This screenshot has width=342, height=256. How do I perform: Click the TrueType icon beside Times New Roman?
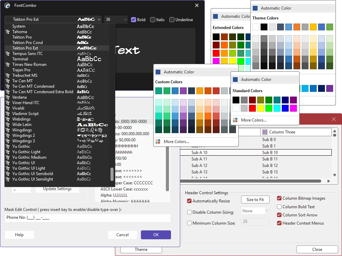[x=8, y=65]
